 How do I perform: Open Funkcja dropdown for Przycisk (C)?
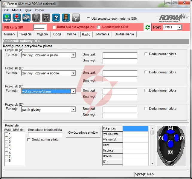click(x=73, y=91)
